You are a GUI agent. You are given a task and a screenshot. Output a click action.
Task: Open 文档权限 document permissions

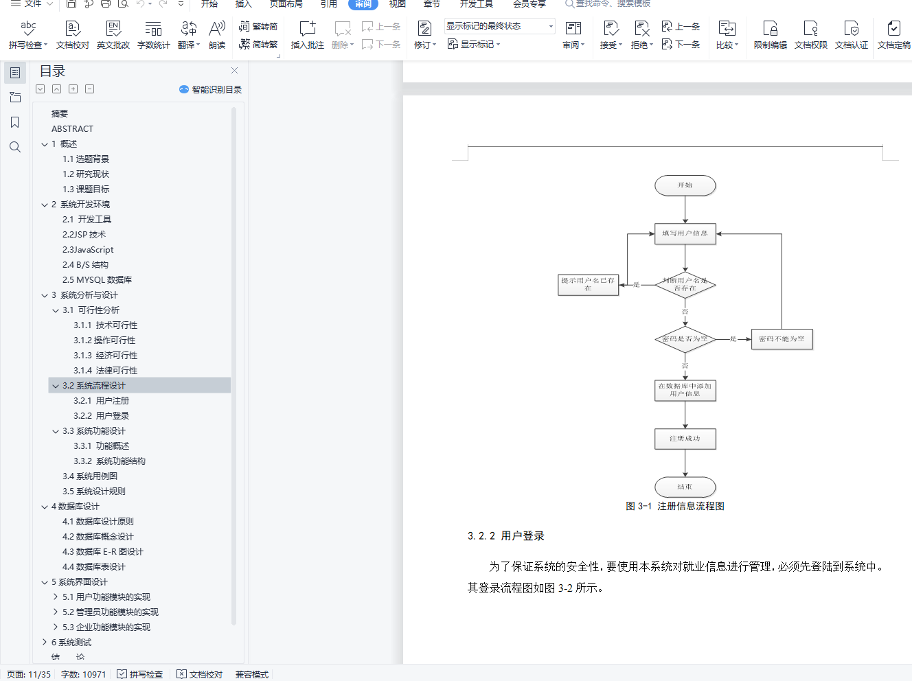811,34
